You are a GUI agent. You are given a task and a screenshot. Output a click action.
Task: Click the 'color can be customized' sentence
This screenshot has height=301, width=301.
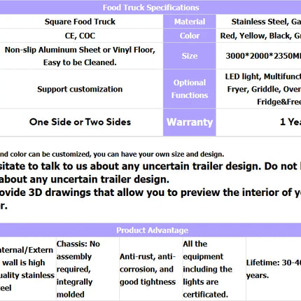(112, 154)
